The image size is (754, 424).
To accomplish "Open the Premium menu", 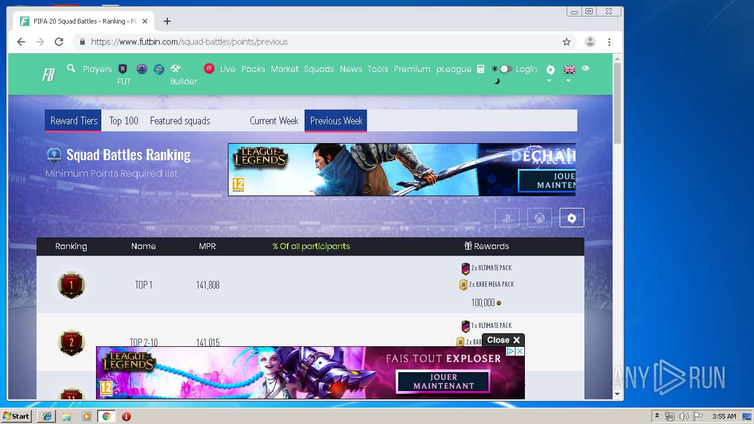I will coord(412,69).
